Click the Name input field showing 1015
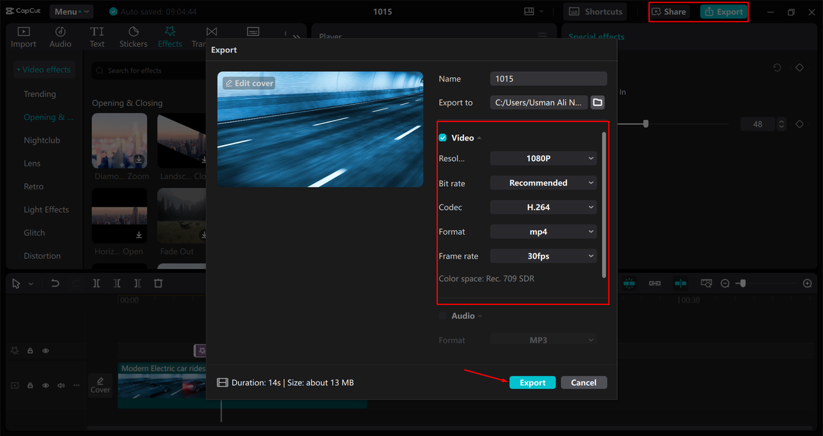The height and width of the screenshot is (436, 823). (x=548, y=78)
